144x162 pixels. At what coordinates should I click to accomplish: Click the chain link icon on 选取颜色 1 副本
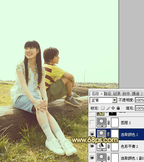109,158
